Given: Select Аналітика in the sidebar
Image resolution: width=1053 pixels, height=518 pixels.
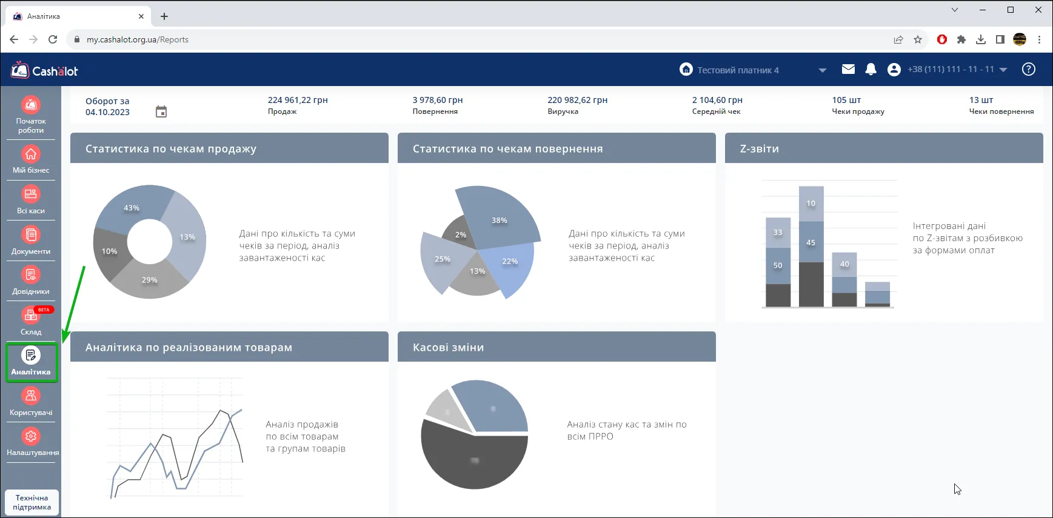Looking at the screenshot, I should coord(32,362).
